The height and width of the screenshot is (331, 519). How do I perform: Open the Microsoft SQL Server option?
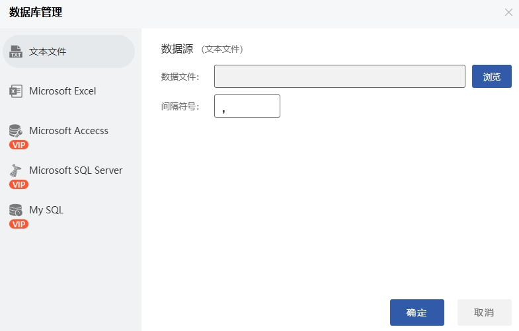[76, 170]
